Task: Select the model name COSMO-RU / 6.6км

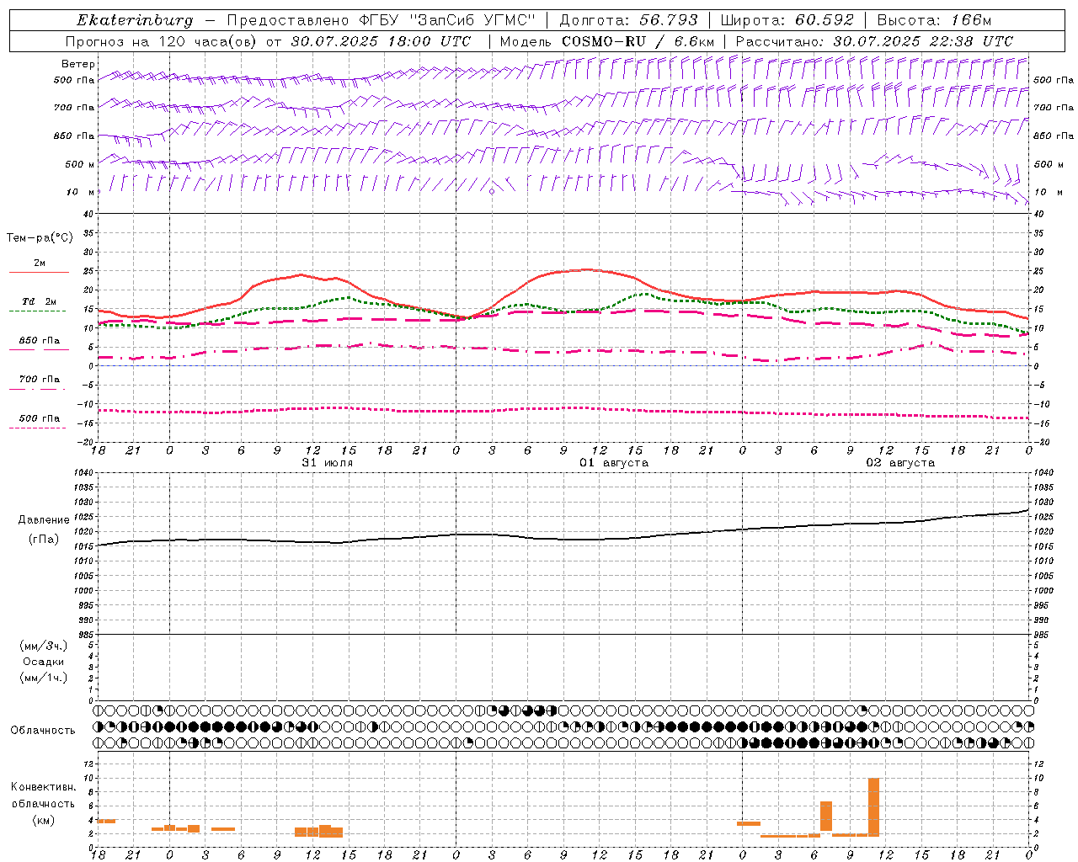Action: coord(638,41)
